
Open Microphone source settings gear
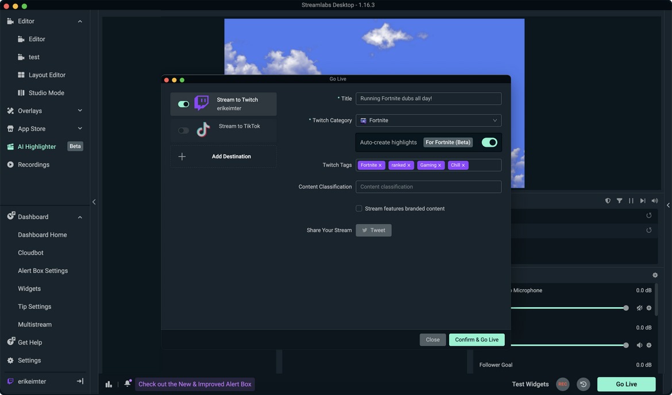pyautogui.click(x=649, y=308)
